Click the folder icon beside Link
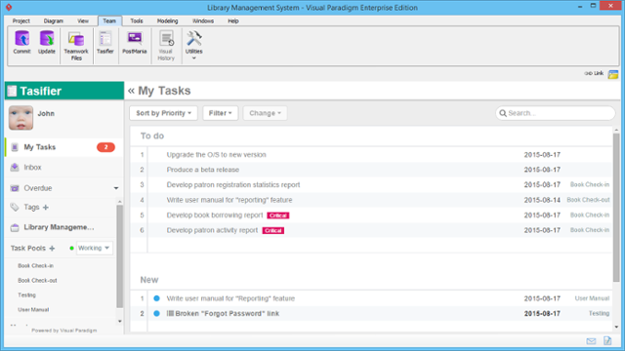Viewport: 625px width, 351px height. [613, 74]
